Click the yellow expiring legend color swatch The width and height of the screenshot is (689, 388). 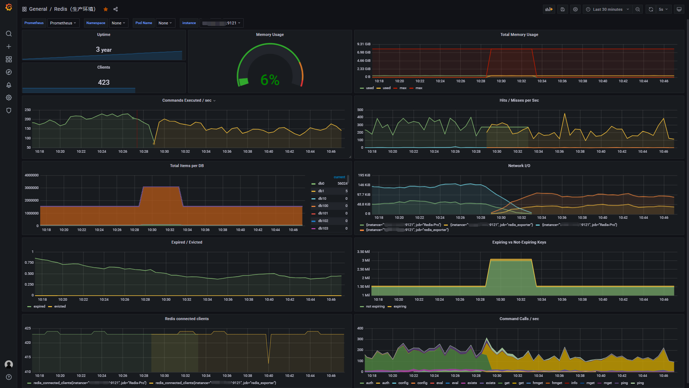tap(389, 307)
